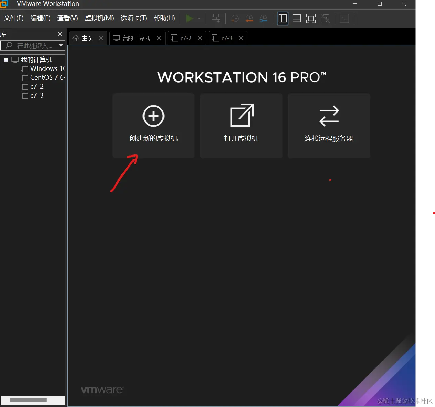This screenshot has width=435, height=407.
Task: Enter full screen mode icon
Action: 311,18
